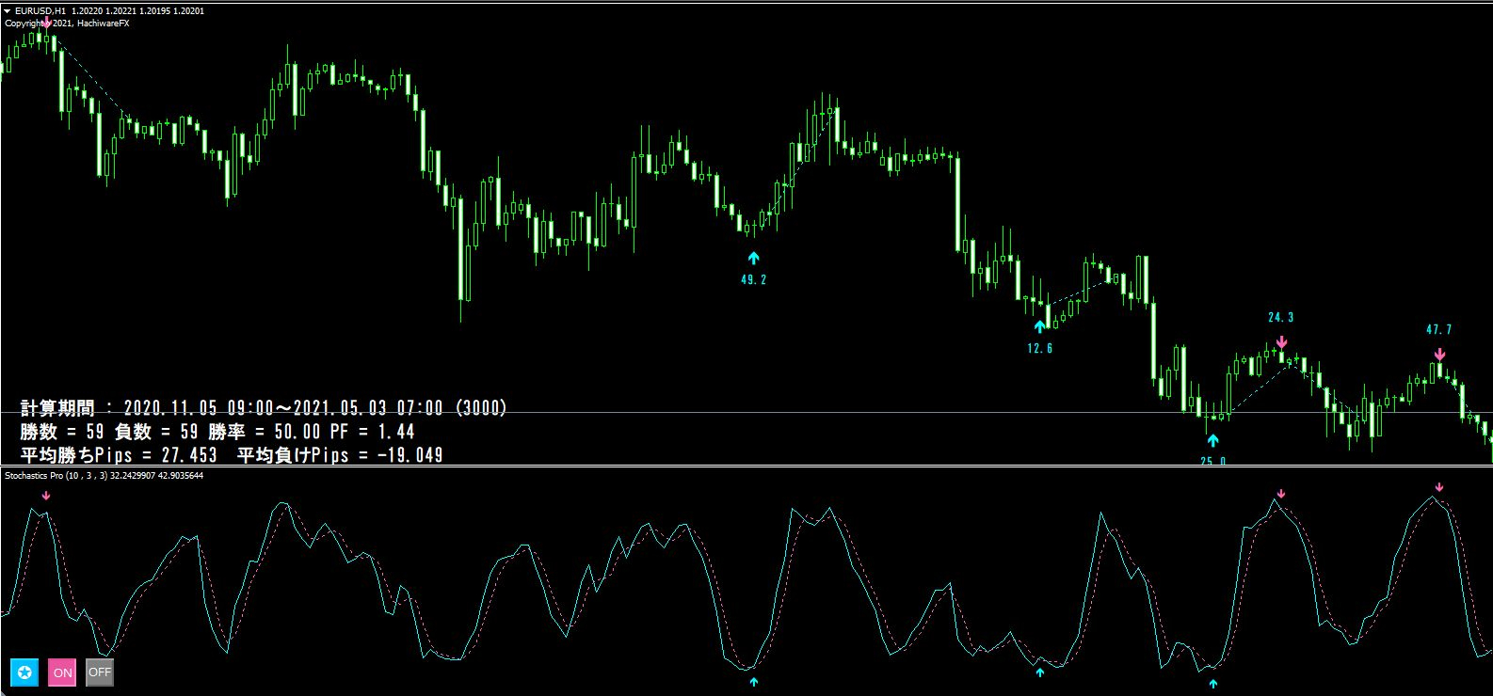Viewport: 1493px width, 696px height.
Task: Click the 47.7 pips label
Action: tap(1439, 330)
